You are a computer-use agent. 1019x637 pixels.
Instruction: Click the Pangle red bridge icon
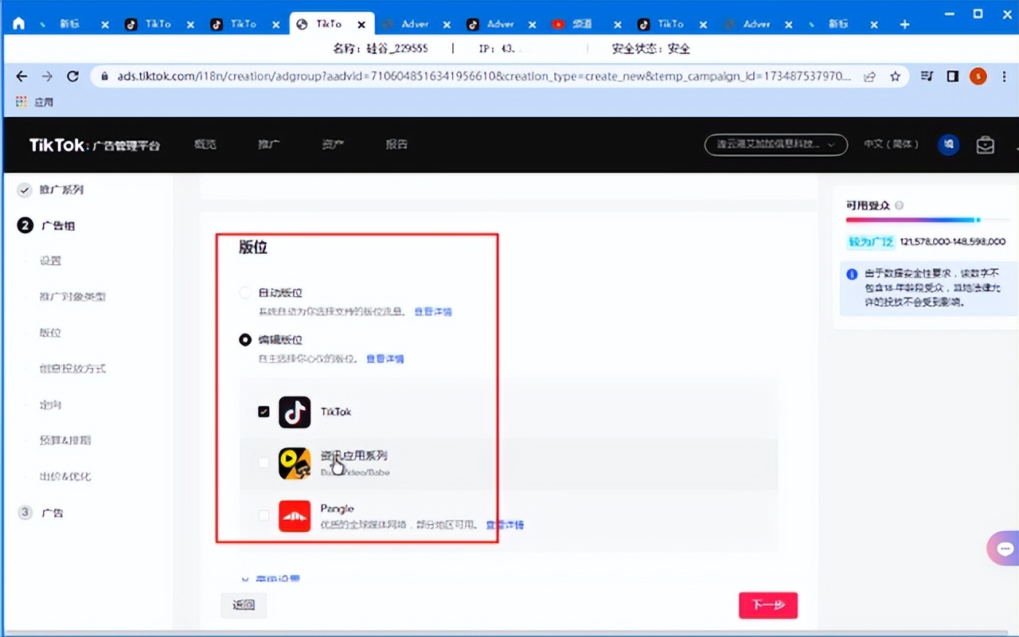click(x=295, y=516)
